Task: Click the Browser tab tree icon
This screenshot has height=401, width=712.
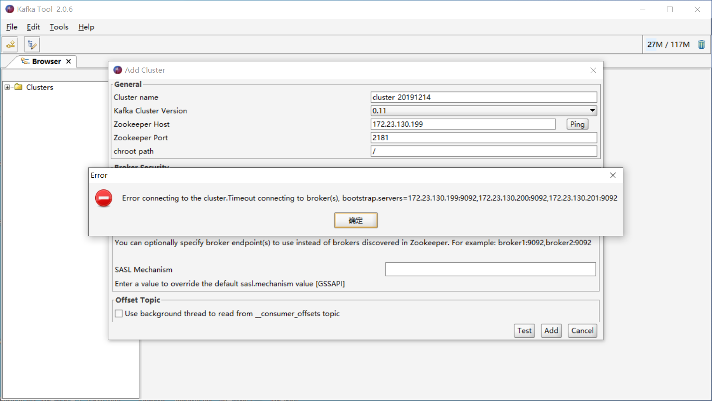Action: (x=25, y=61)
